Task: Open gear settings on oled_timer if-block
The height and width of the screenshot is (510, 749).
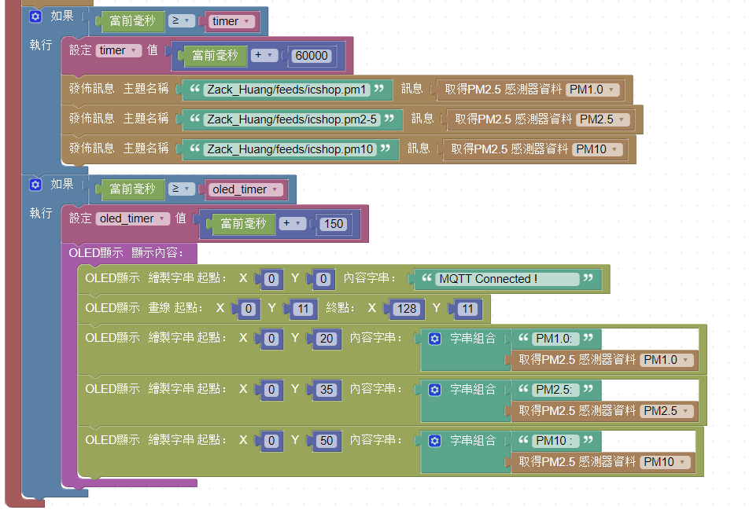Action: 35,185
